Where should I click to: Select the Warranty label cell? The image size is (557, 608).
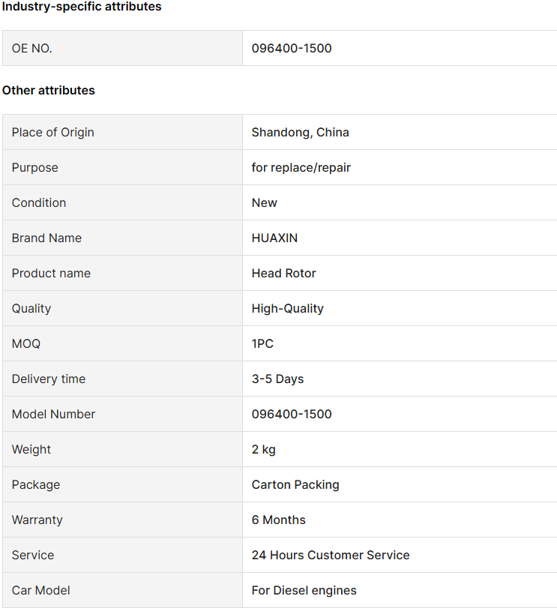coord(122,520)
